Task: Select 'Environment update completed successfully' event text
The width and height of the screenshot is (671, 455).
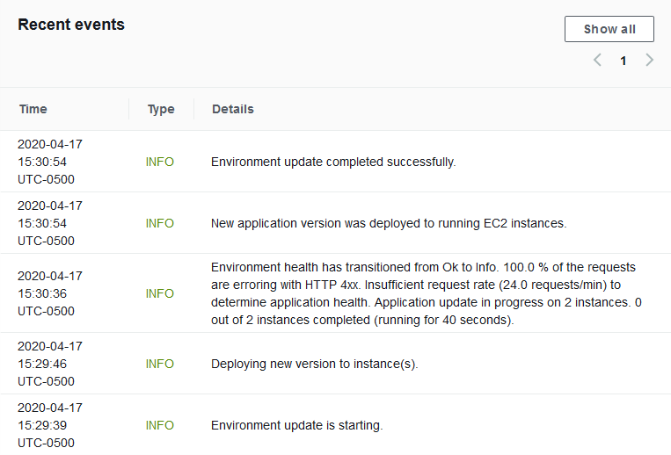Action: 333,162
